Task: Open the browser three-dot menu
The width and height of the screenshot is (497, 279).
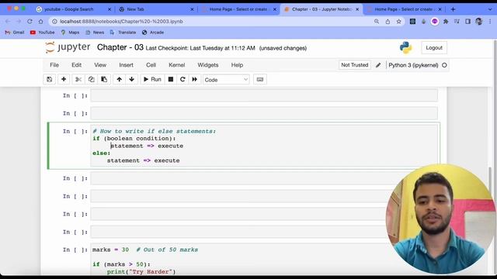Action: click(x=490, y=22)
